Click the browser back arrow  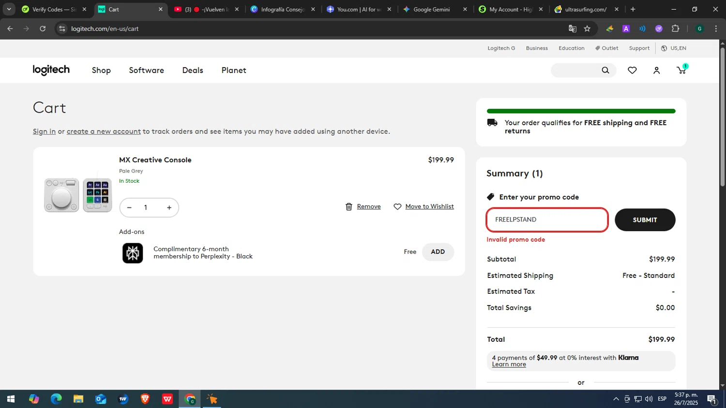pos(10,29)
